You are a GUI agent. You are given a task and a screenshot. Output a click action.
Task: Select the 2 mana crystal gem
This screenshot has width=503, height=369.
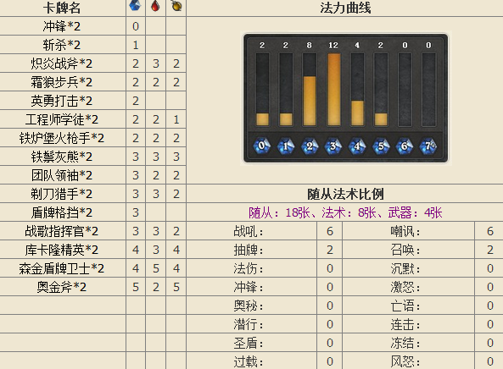click(x=310, y=146)
